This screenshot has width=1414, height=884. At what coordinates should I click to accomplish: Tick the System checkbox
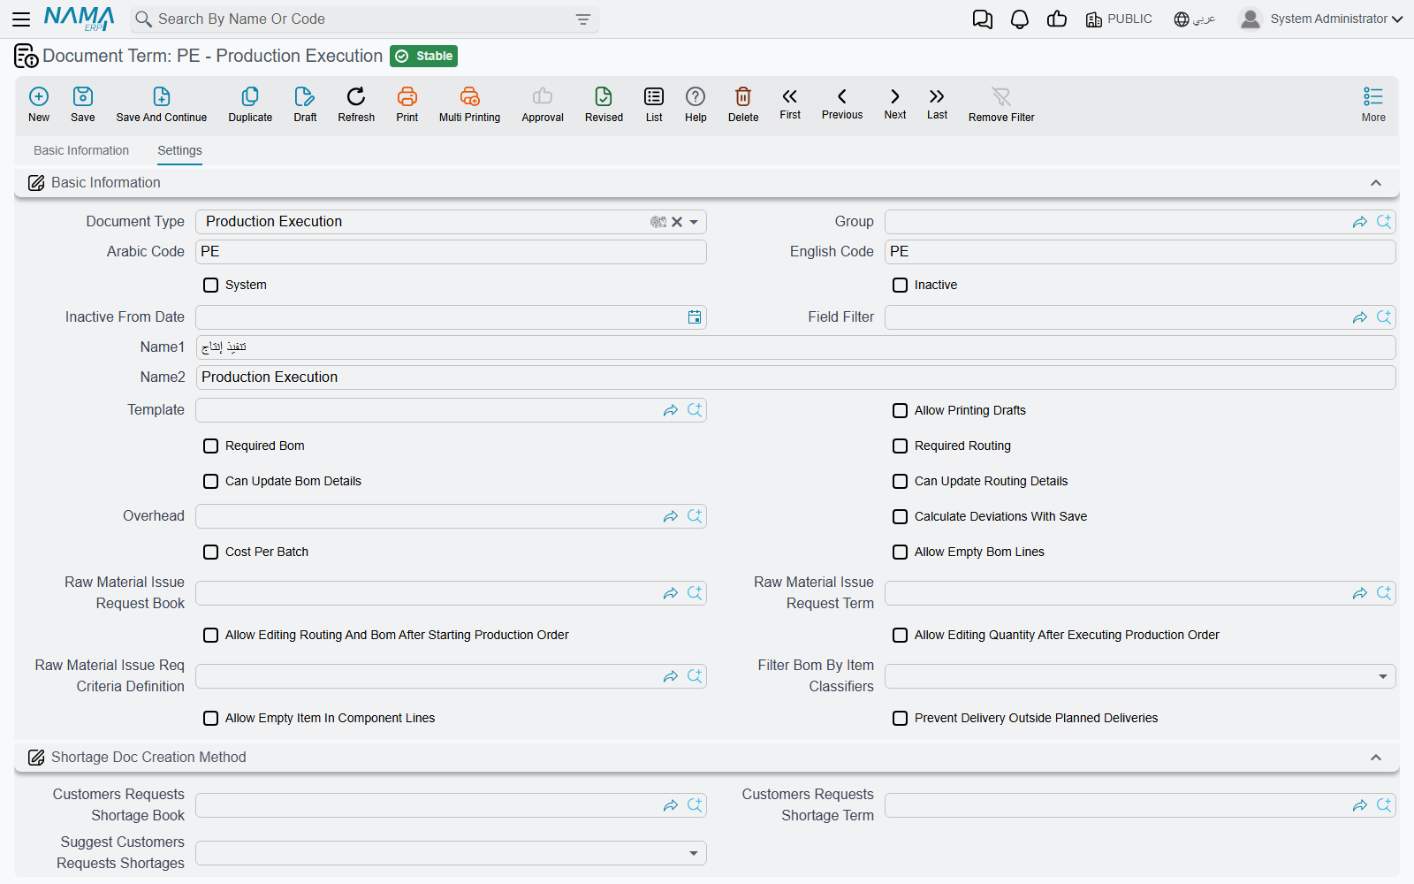(210, 285)
